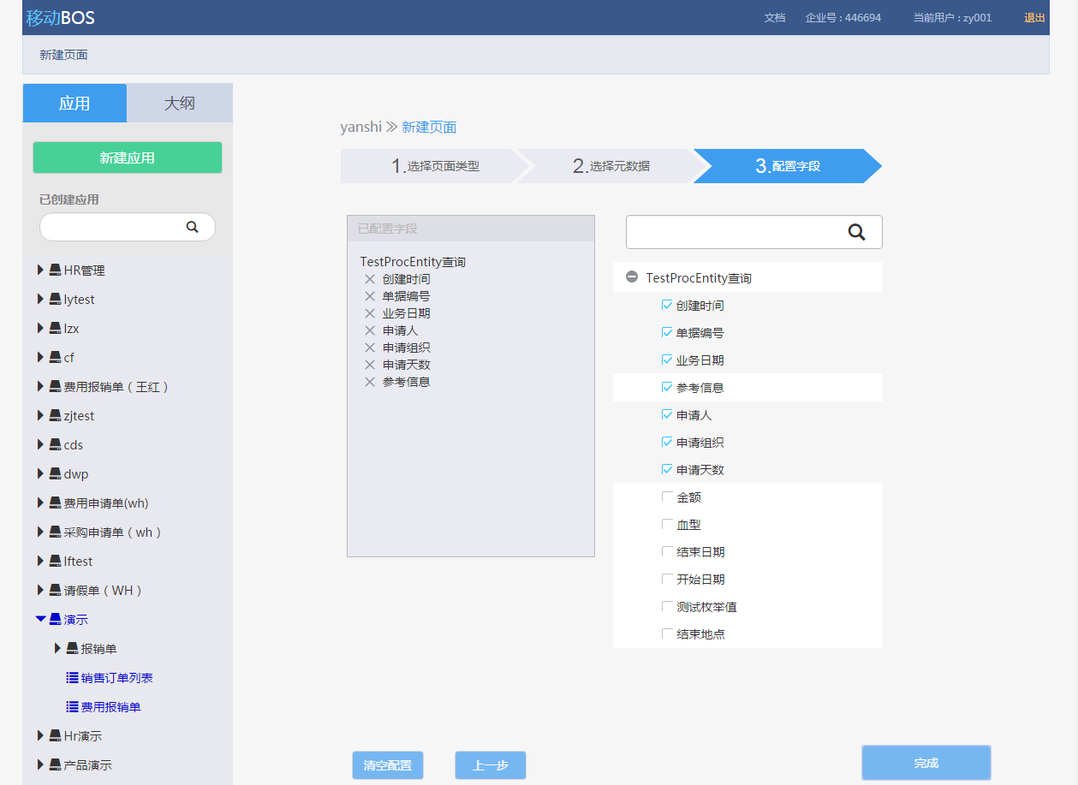Expand the HR管理 application tree node
The image size is (1078, 785).
[40, 271]
